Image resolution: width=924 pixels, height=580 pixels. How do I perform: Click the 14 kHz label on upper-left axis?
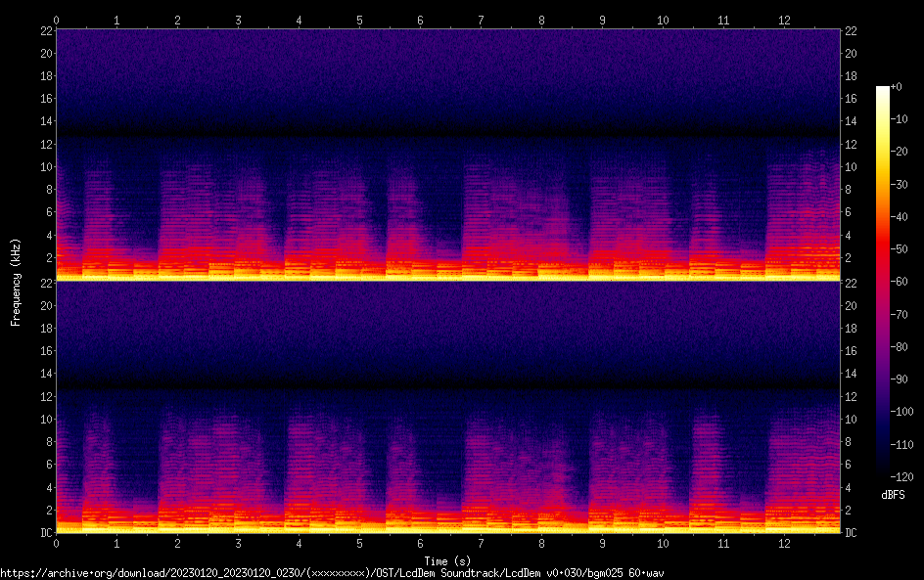(x=45, y=121)
